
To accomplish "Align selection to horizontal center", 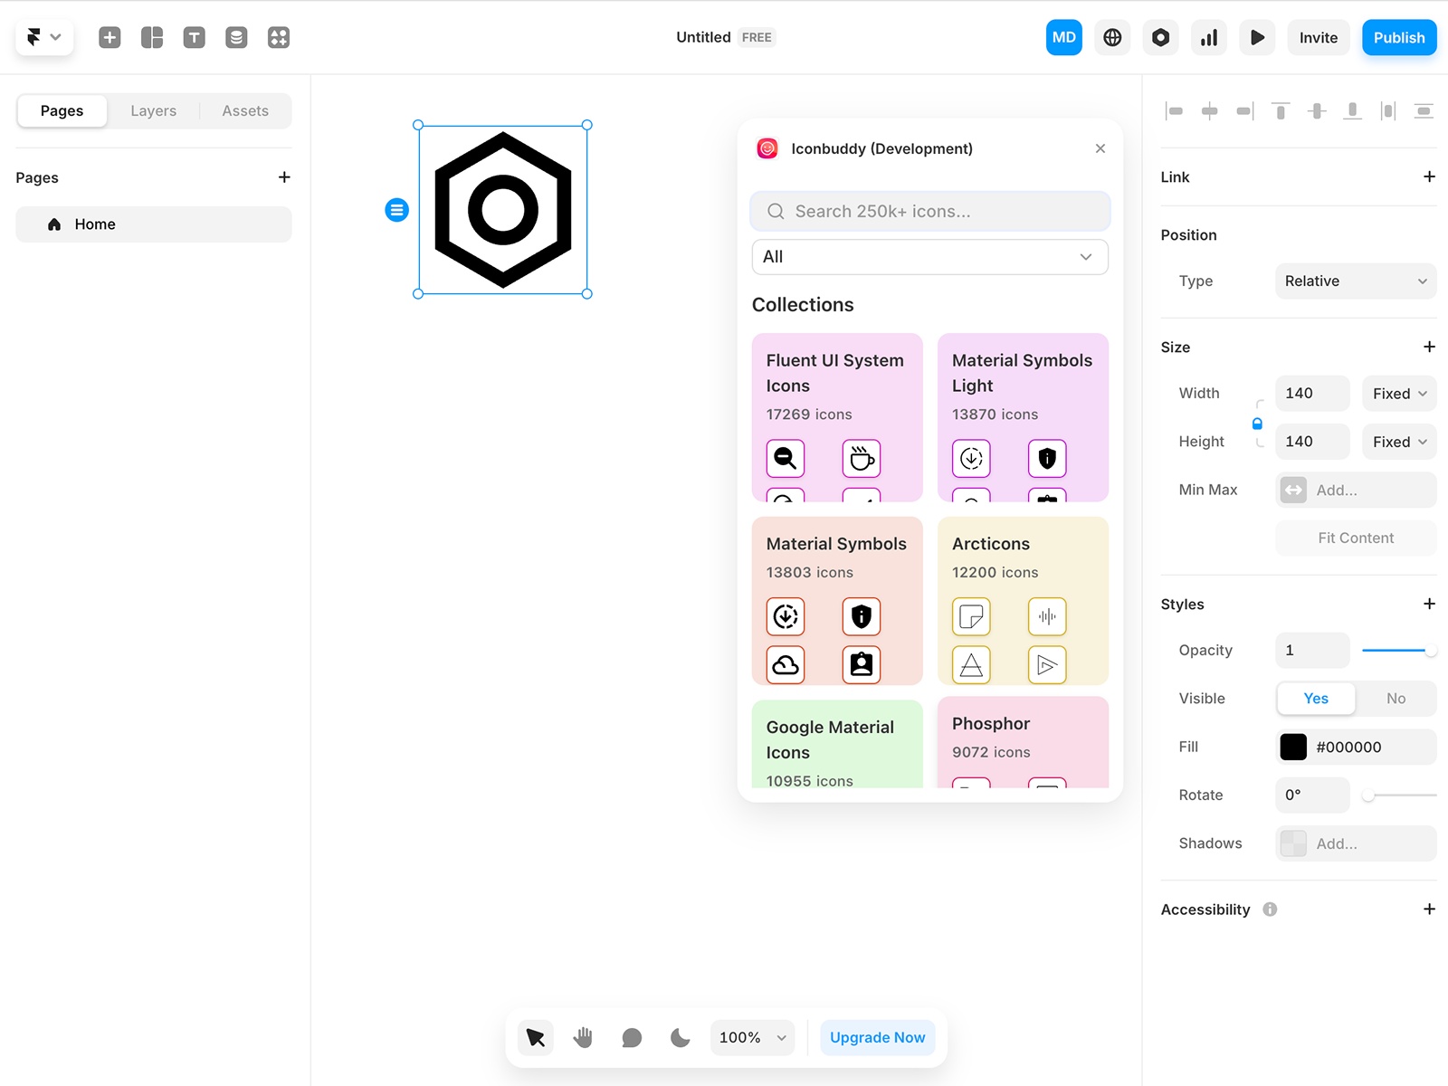I will point(1210,110).
